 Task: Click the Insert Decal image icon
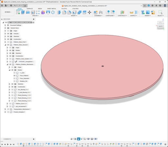[x=148, y=12]
